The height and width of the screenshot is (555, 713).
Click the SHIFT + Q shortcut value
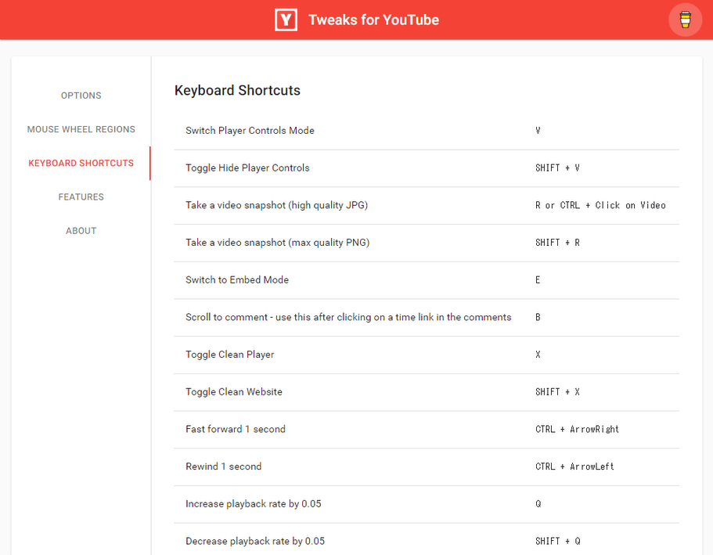coord(558,541)
